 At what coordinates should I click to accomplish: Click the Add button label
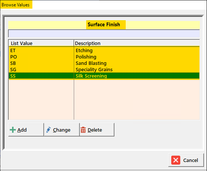click(x=22, y=130)
